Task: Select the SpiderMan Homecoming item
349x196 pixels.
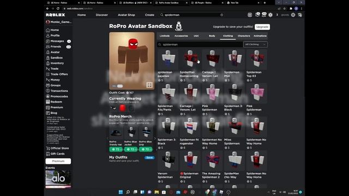Action: tap(190, 65)
